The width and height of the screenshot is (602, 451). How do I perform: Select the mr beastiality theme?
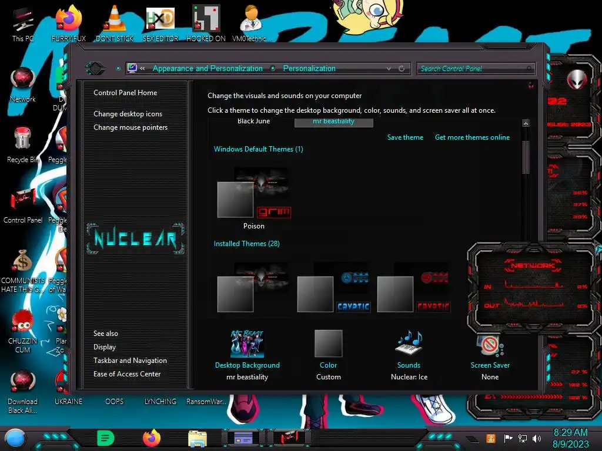pyautogui.click(x=333, y=122)
